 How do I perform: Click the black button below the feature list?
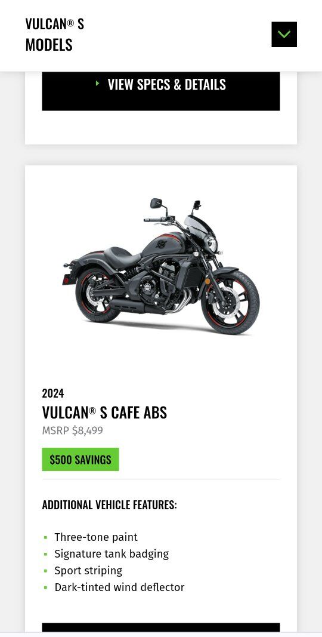click(x=160, y=627)
